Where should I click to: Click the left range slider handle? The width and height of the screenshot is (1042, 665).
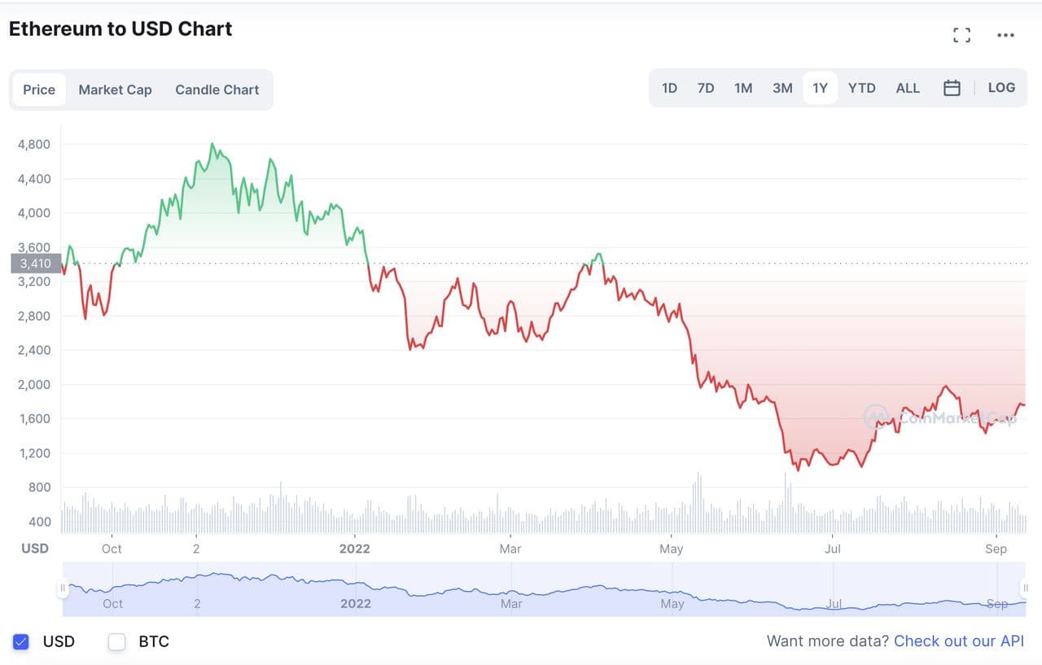click(x=63, y=588)
